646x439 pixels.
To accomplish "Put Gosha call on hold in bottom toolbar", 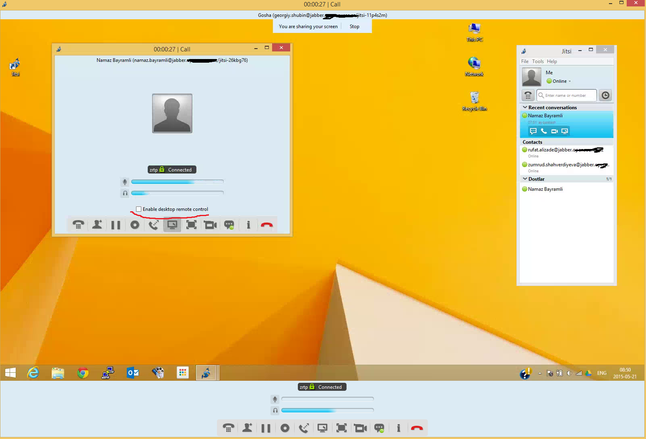I will point(266,428).
